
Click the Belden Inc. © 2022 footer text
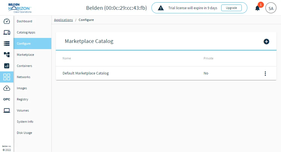[7, 148]
